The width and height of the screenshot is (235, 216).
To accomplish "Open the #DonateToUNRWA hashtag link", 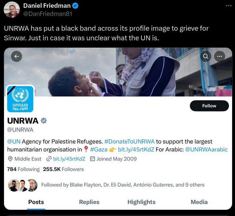I will (x=129, y=141).
